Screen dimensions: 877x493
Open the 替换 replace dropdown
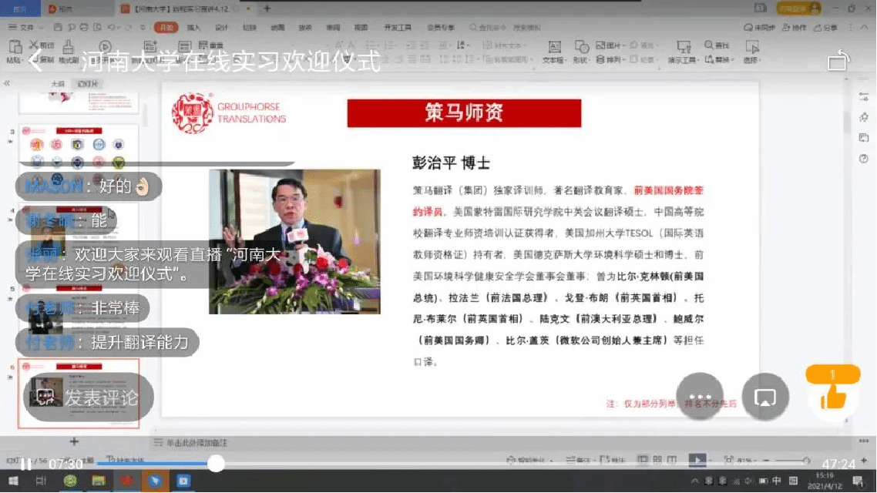click(x=719, y=59)
